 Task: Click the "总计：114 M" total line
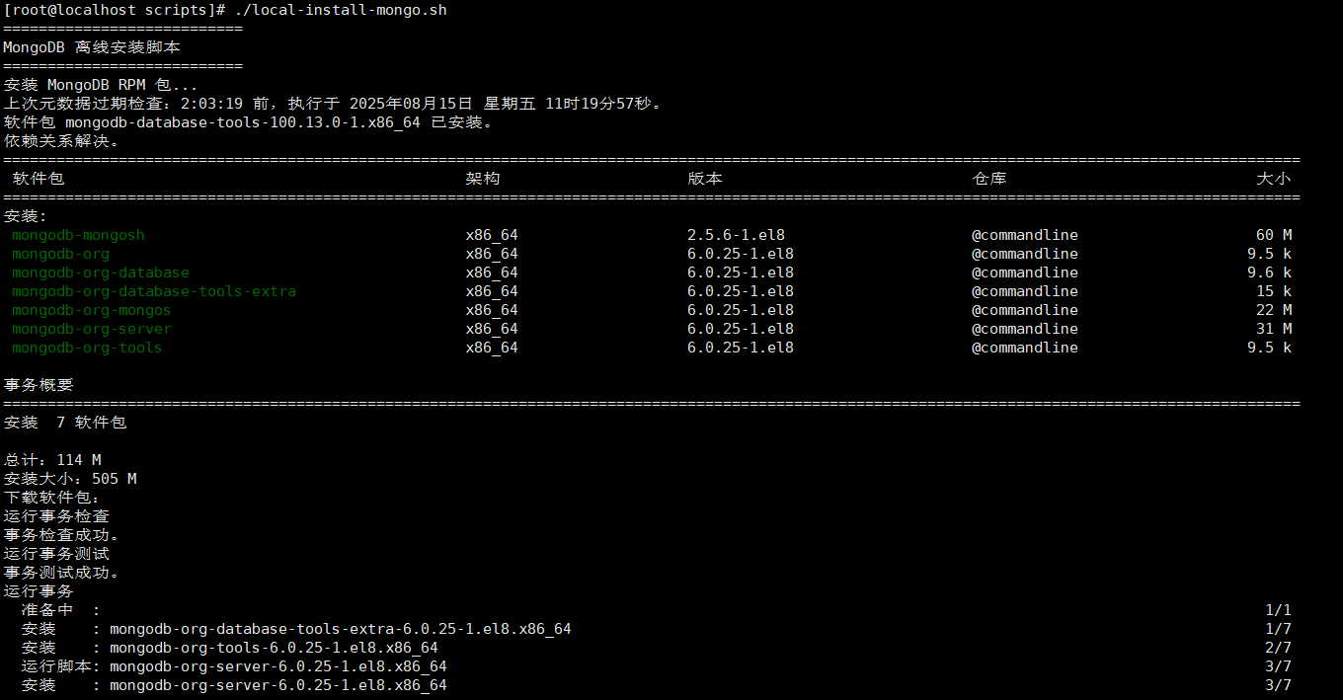(x=52, y=460)
